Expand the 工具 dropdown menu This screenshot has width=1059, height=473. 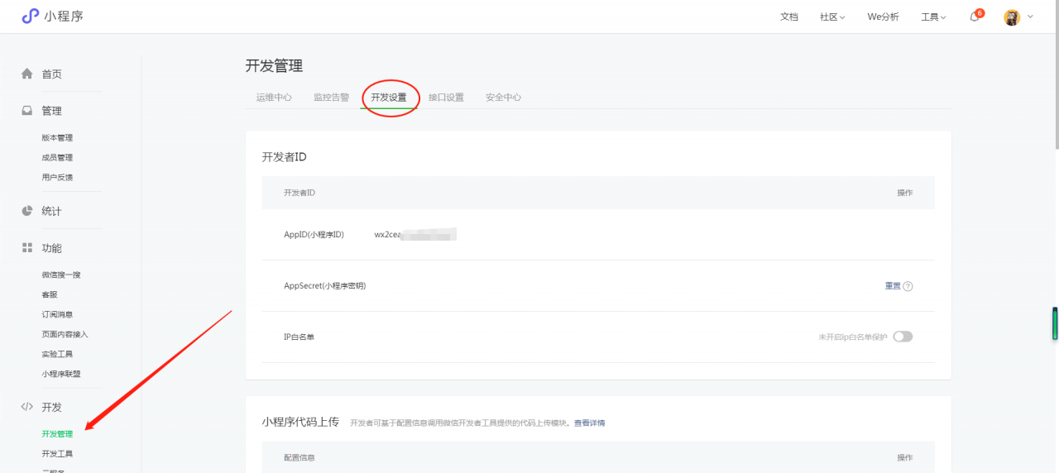pyautogui.click(x=933, y=17)
